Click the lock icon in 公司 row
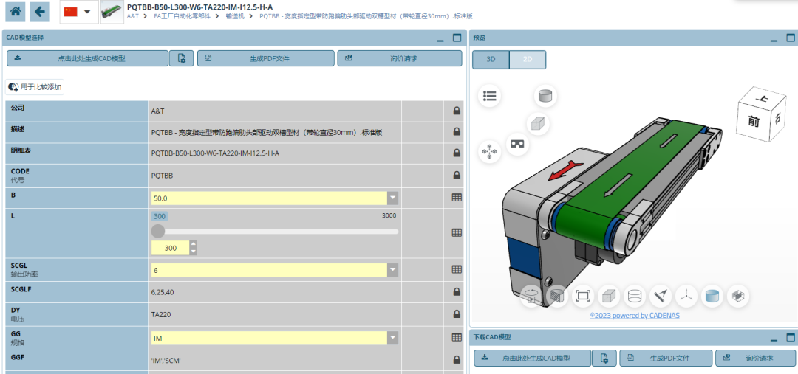Viewport: 798px width, 374px height. (457, 111)
